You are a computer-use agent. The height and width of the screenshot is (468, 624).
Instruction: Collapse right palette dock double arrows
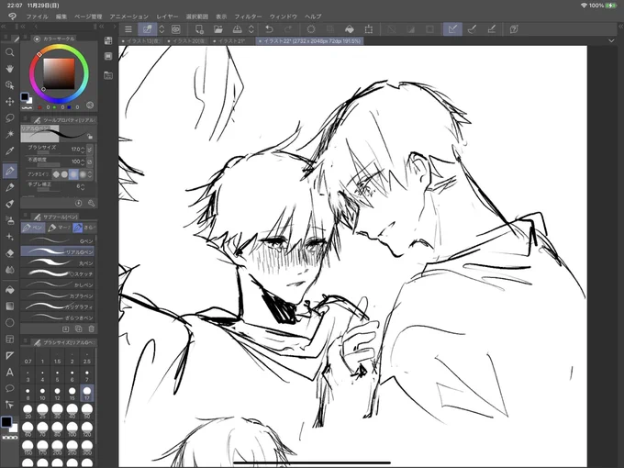(x=621, y=27)
